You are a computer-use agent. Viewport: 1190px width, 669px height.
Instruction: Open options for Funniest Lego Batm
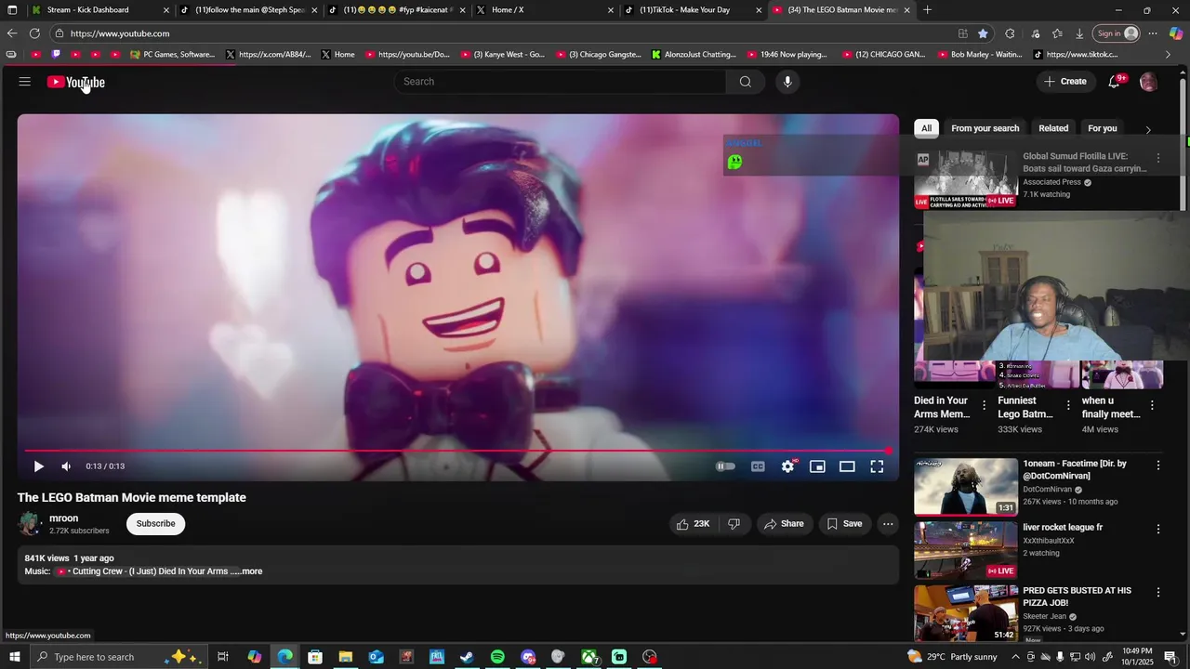click(x=1067, y=405)
